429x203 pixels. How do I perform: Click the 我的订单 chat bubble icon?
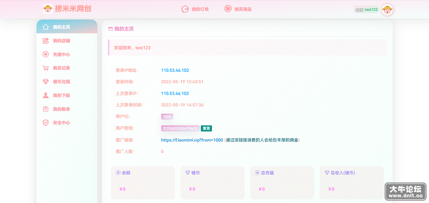click(x=185, y=9)
